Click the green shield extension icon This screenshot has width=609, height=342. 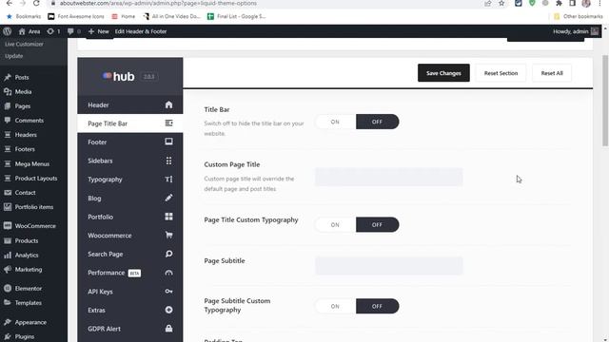point(532,3)
